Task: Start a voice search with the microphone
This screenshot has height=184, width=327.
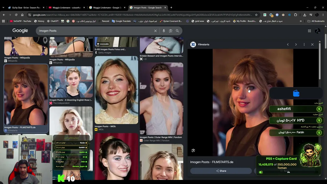Action: [164, 31]
